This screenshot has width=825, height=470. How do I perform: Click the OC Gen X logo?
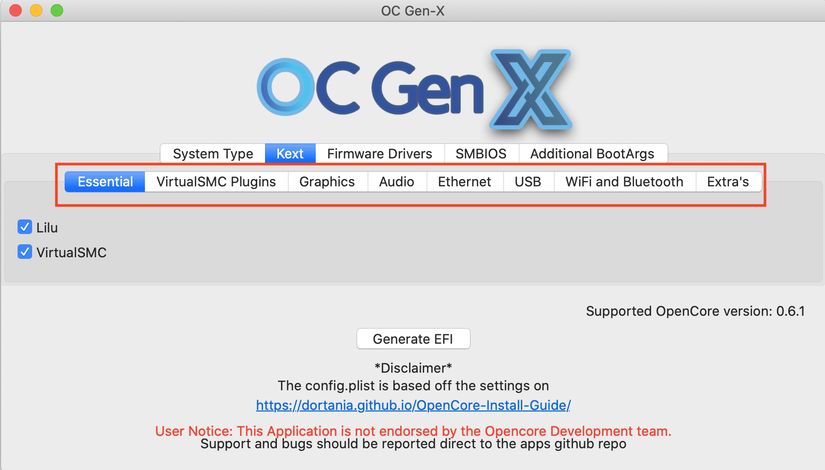pos(414,89)
